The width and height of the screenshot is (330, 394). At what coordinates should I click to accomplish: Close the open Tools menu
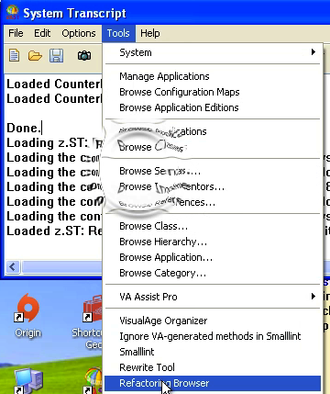tap(118, 33)
